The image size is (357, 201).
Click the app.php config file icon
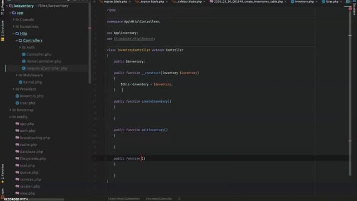17,124
